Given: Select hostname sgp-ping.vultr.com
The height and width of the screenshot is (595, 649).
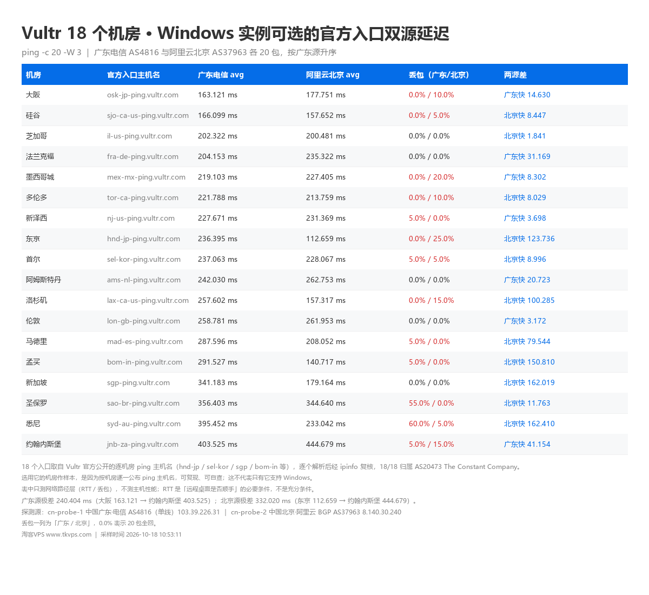Looking at the screenshot, I should pos(138,382).
